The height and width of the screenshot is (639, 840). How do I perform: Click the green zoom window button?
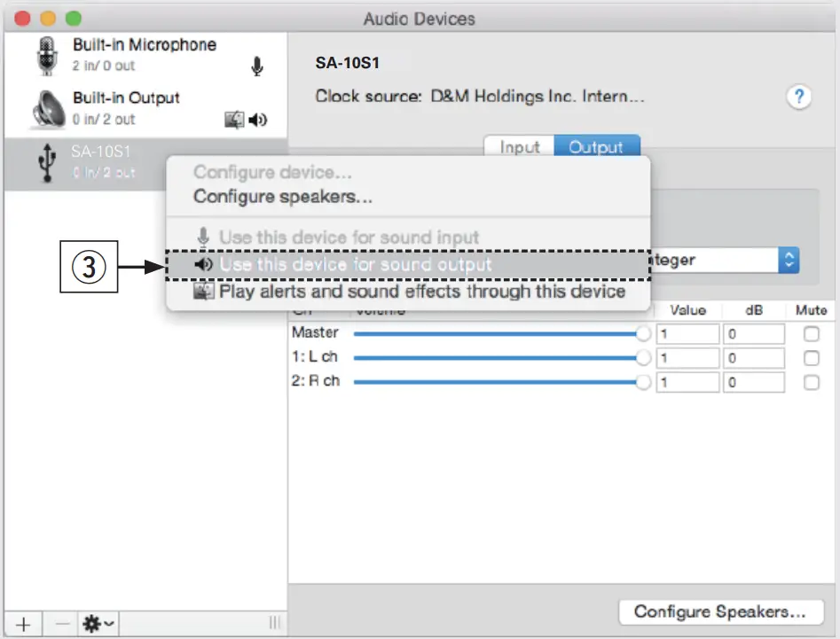pyautogui.click(x=74, y=19)
